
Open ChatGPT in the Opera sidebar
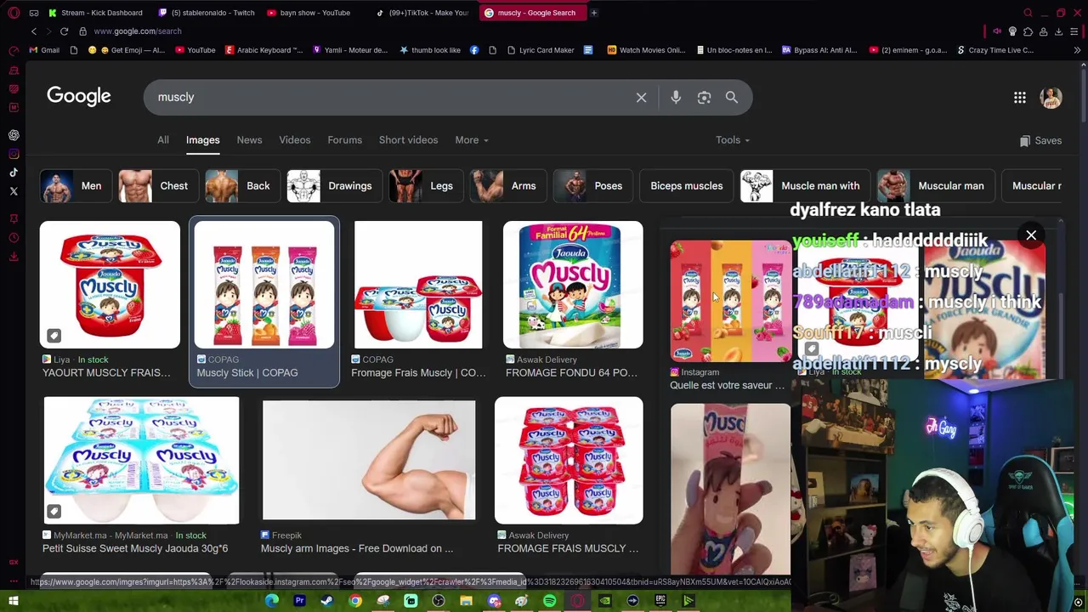pos(14,135)
